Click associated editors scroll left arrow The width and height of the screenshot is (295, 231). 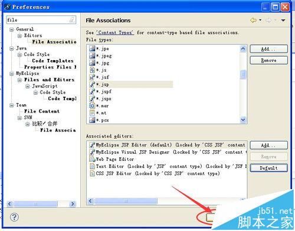pos(91,201)
